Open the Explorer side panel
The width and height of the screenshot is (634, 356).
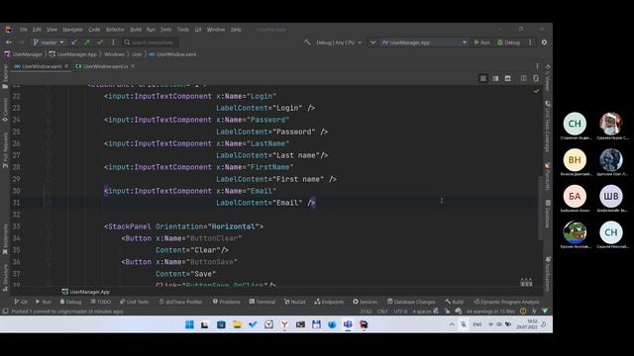[x=5, y=77]
